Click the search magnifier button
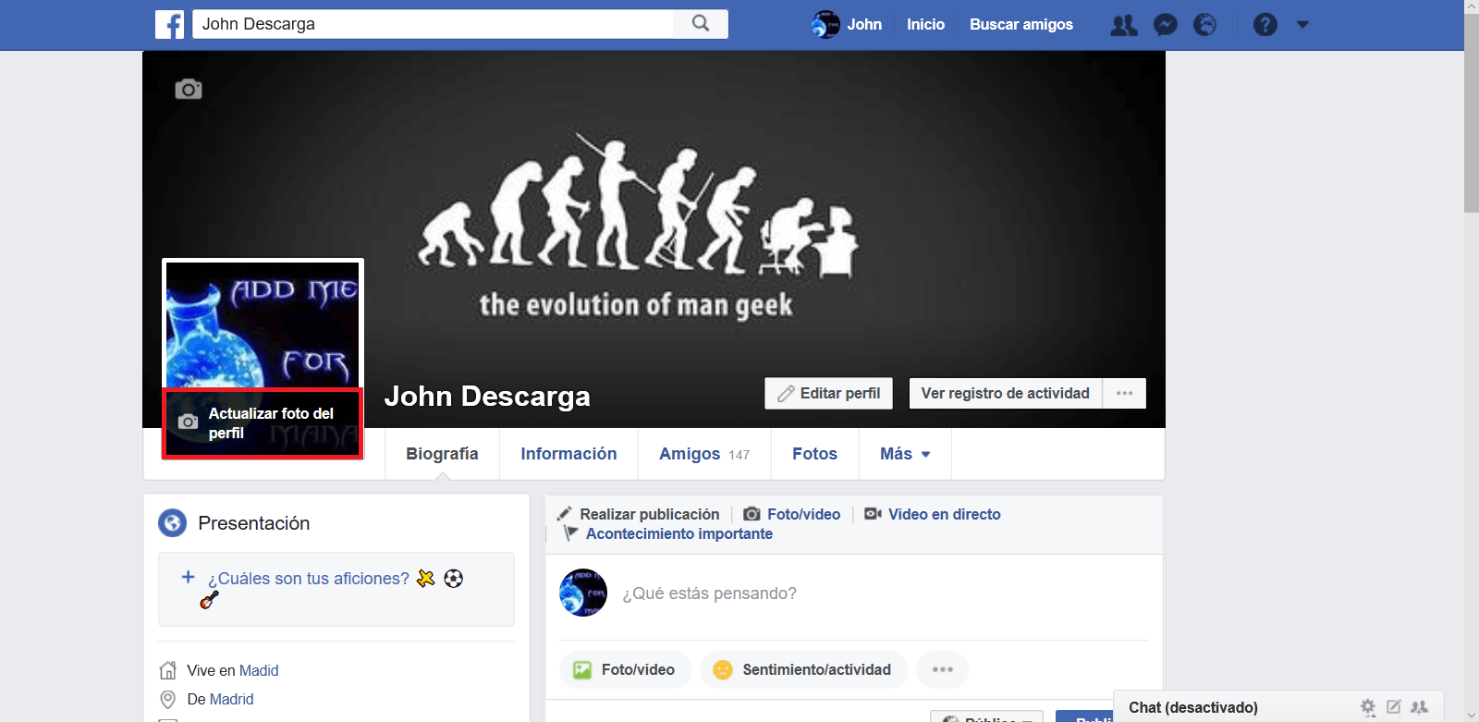This screenshot has width=1479, height=722. [701, 24]
